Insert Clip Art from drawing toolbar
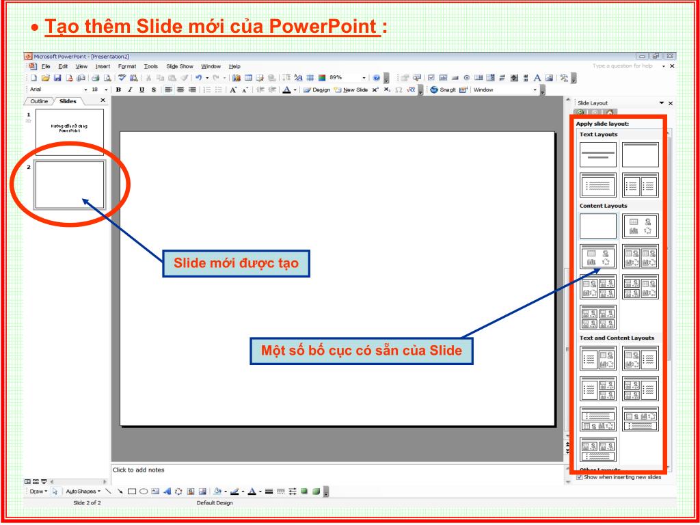This screenshot has height=525, width=700. coord(191,492)
